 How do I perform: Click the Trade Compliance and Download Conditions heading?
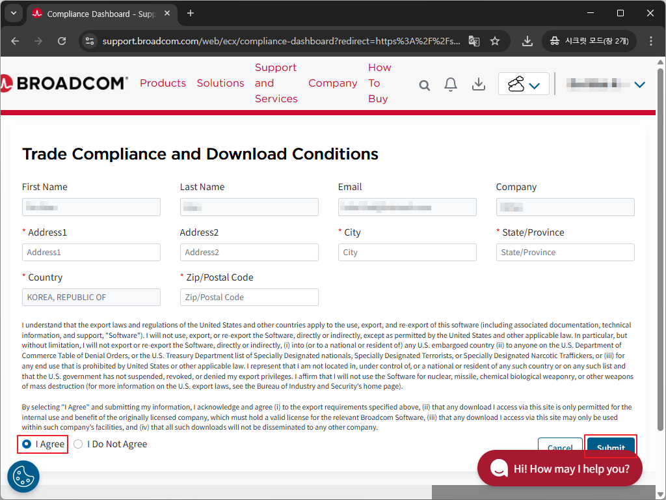[x=200, y=154]
